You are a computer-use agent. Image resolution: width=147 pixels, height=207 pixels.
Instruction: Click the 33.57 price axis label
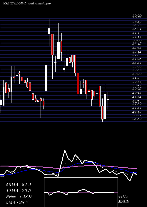click(x=137, y=63)
